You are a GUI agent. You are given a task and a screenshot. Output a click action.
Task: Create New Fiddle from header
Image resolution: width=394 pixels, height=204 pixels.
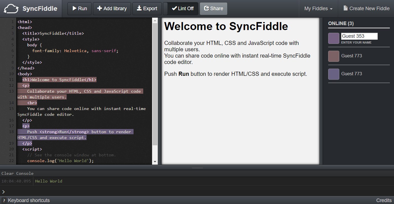coord(366,9)
